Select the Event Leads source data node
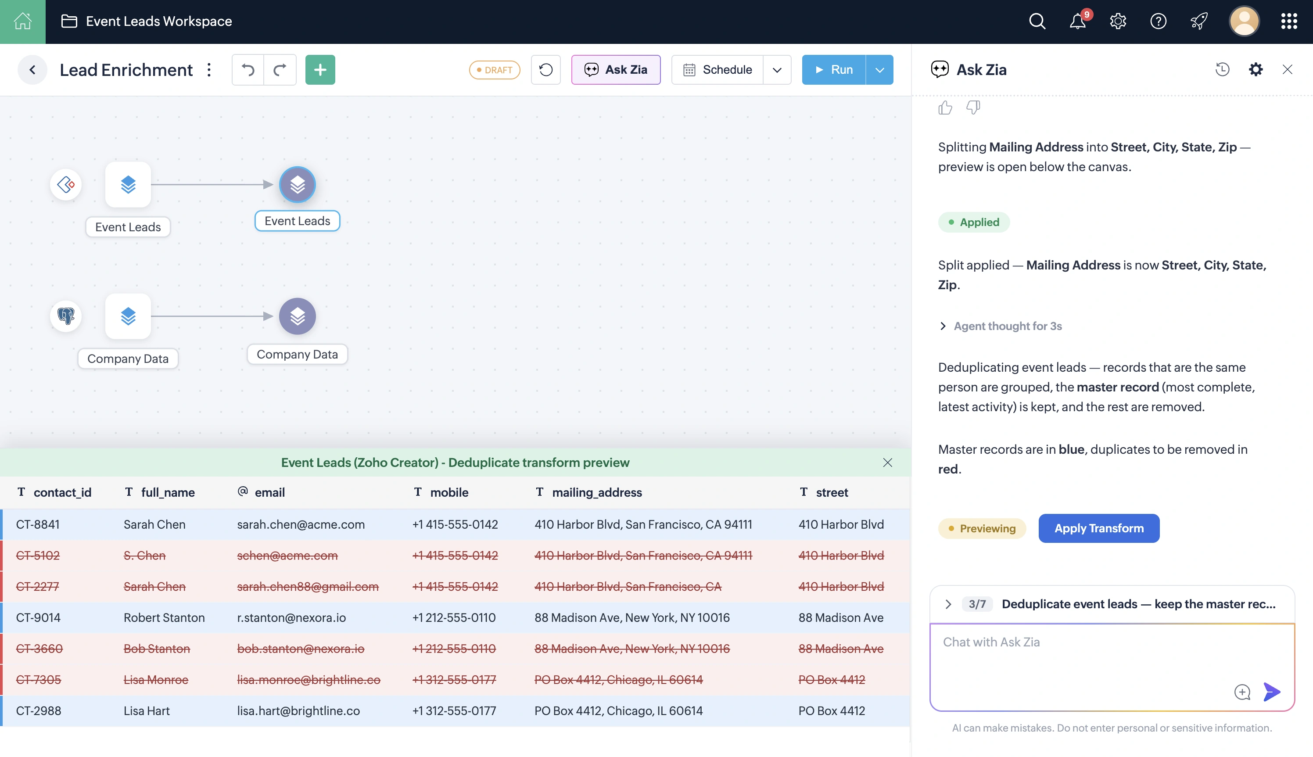 pyautogui.click(x=128, y=185)
